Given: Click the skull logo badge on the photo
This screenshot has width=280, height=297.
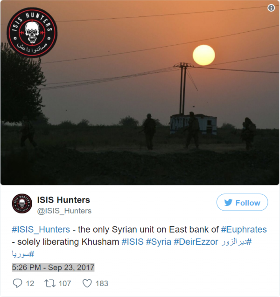Looking at the screenshot, I should (x=32, y=33).
